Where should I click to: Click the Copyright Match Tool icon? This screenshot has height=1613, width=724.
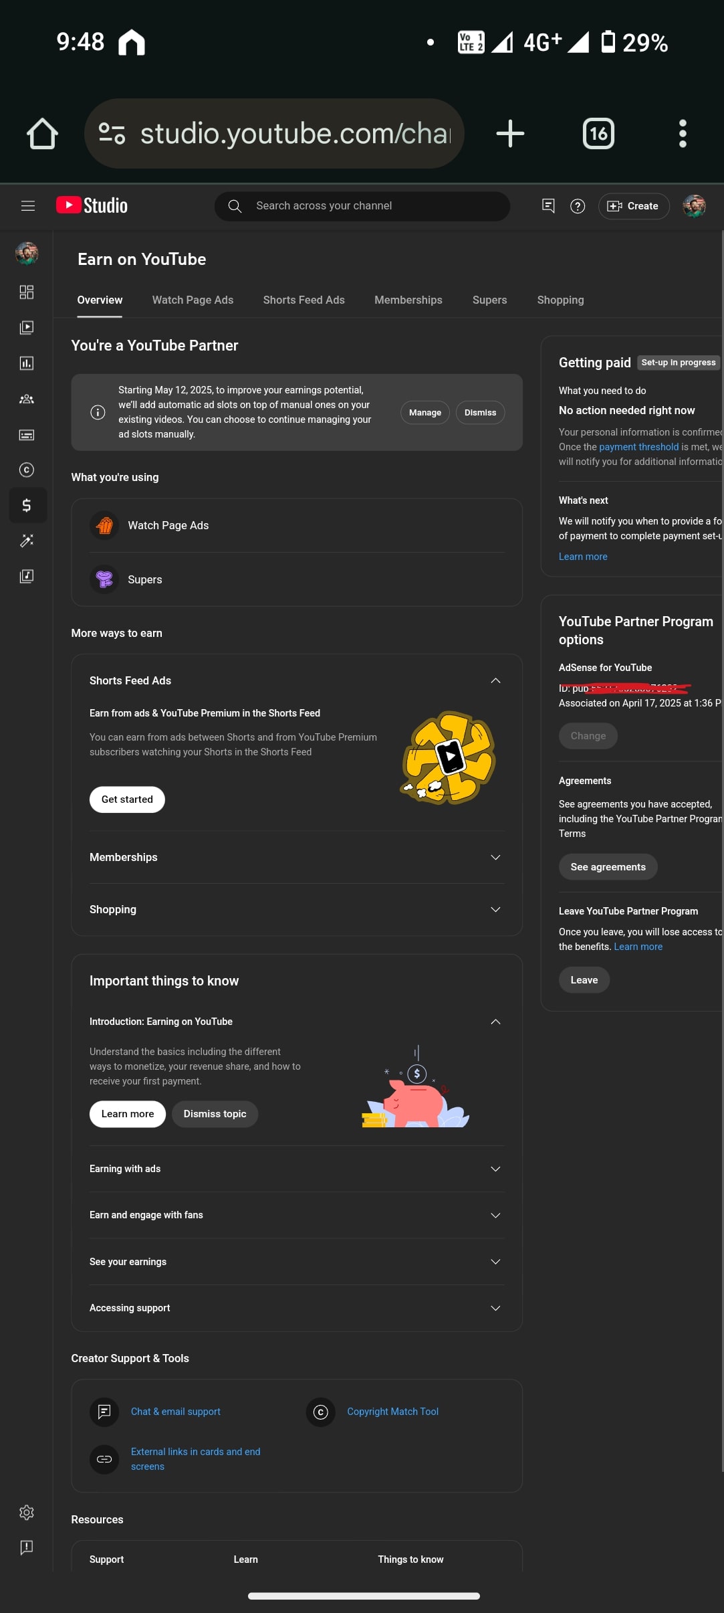point(320,1412)
